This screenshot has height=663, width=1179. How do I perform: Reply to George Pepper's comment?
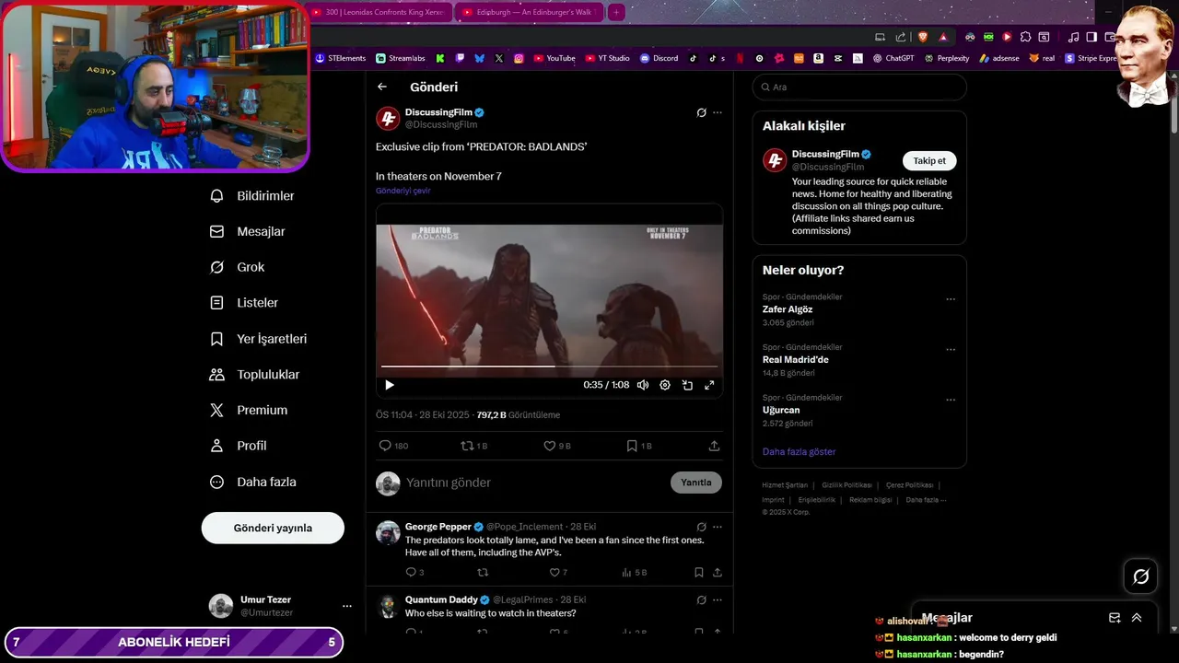414,573
